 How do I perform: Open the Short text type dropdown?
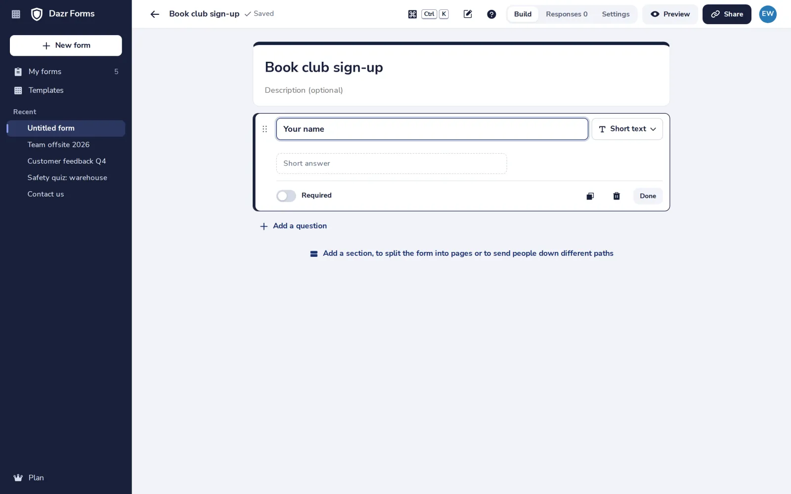[627, 129]
